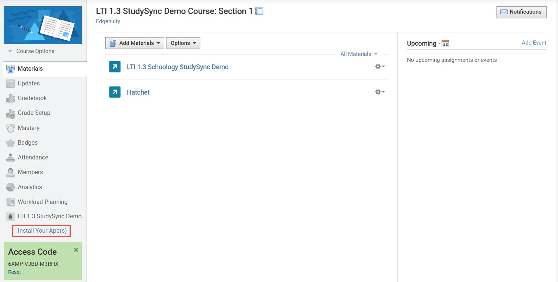Close the Access Code box
Viewport: 558px width, 282px height.
(76, 250)
